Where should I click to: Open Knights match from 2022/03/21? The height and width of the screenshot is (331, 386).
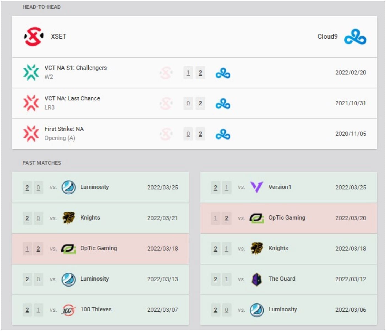click(100, 218)
